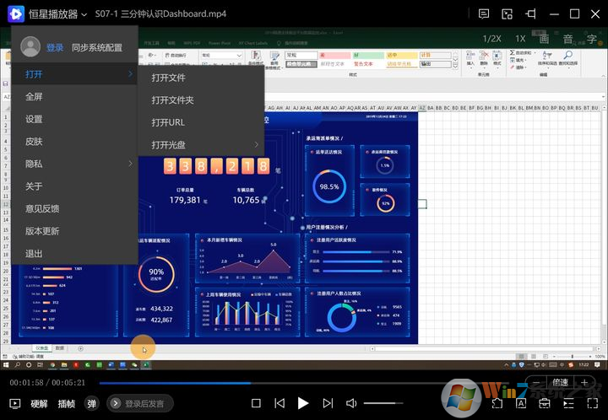This screenshot has width=608, height=420.
Task: Choose 退出 to exit the player
Action: coord(74,254)
